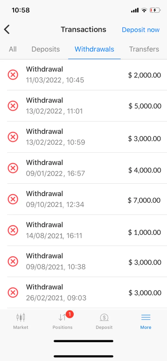167x361 pixels.
Task: Tap red X icon beside $7,000.00 withdrawal
Action: coord(13,199)
